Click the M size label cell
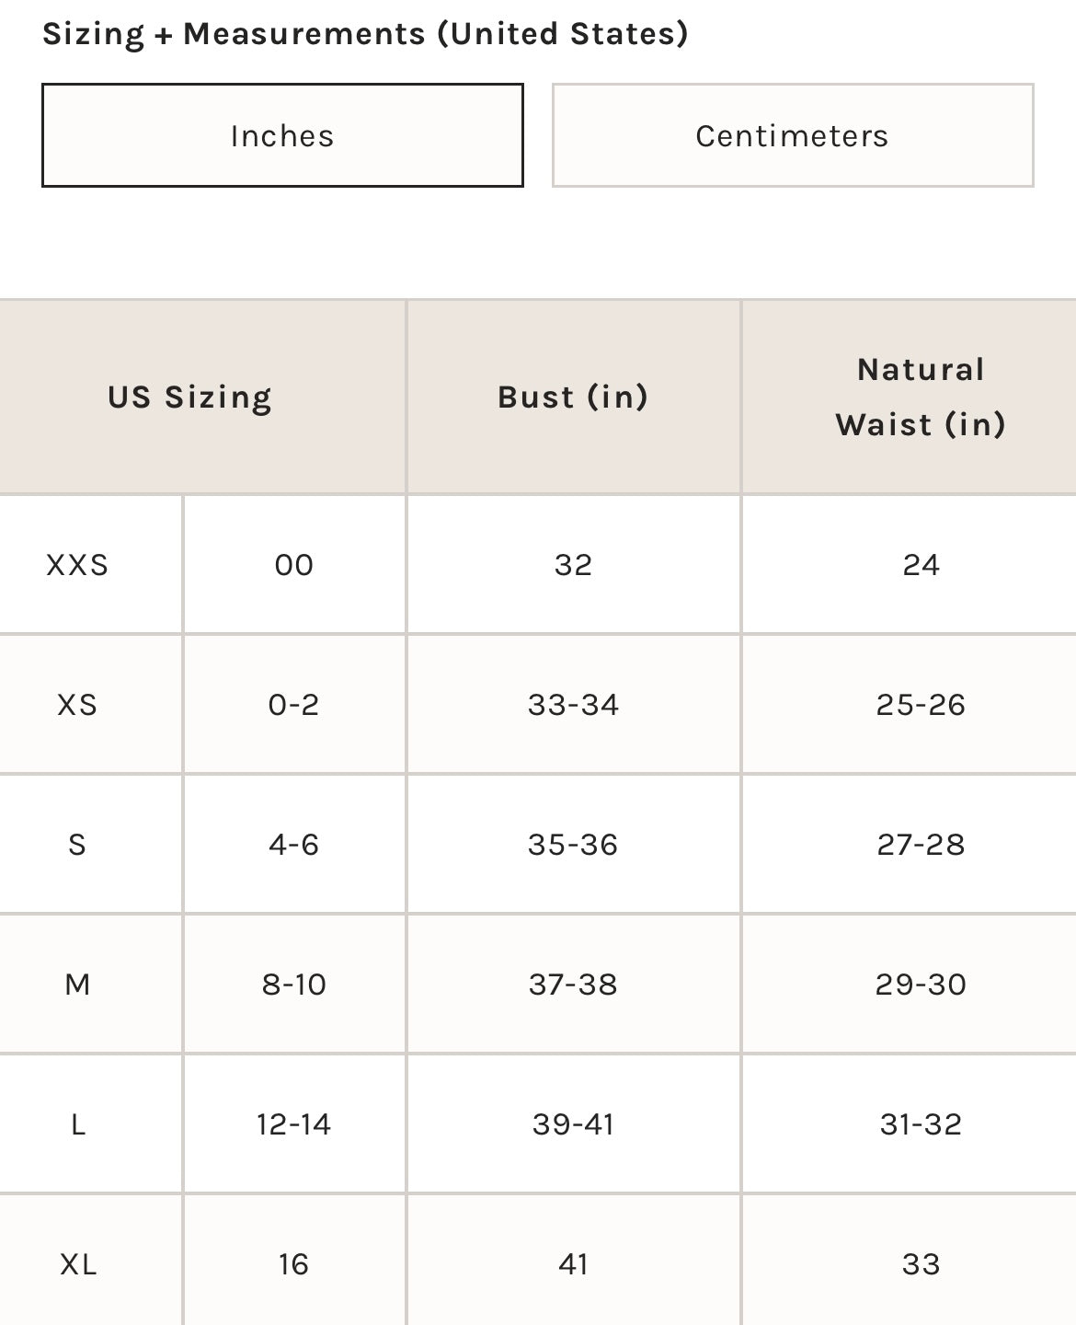Viewport: 1076px width, 1325px height. coord(77,984)
